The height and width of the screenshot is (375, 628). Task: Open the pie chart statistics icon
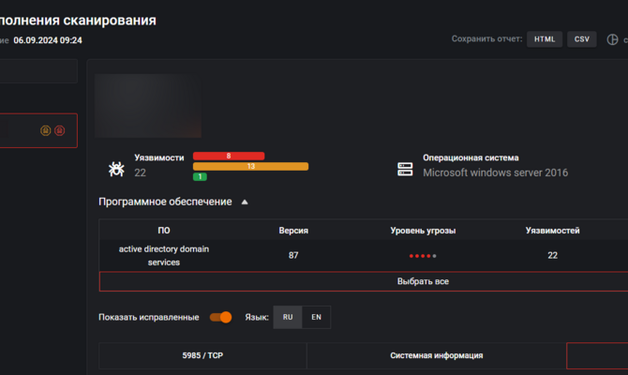pyautogui.click(x=613, y=40)
